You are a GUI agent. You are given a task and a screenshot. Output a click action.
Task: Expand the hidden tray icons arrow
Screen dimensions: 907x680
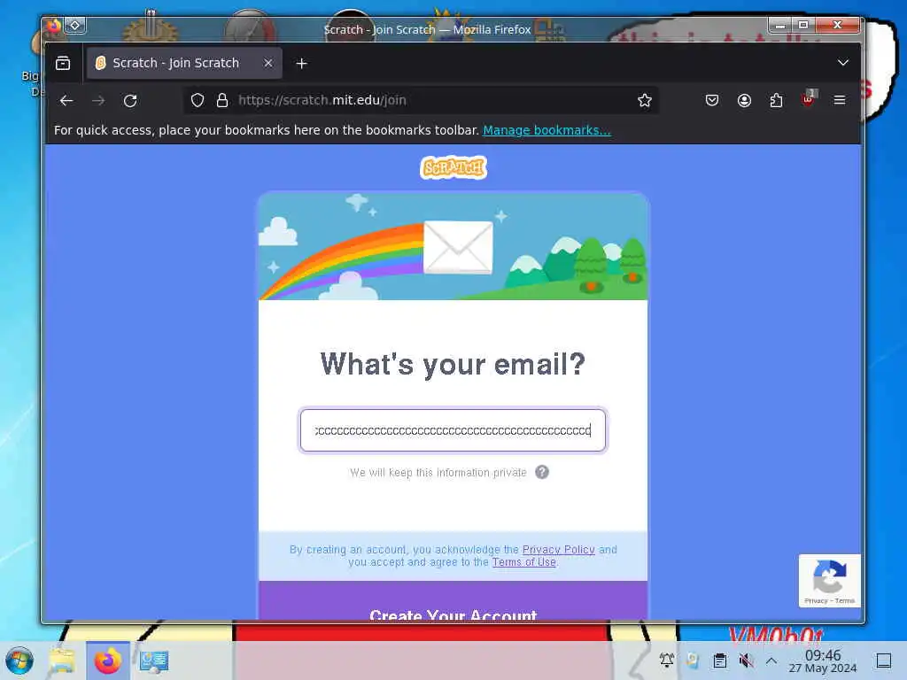(x=771, y=660)
